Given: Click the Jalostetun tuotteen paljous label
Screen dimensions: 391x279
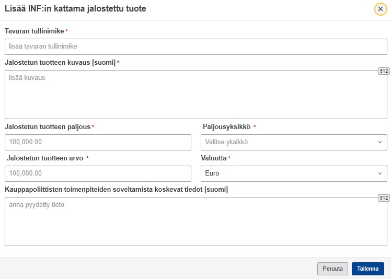Looking at the screenshot, I should (48, 126).
